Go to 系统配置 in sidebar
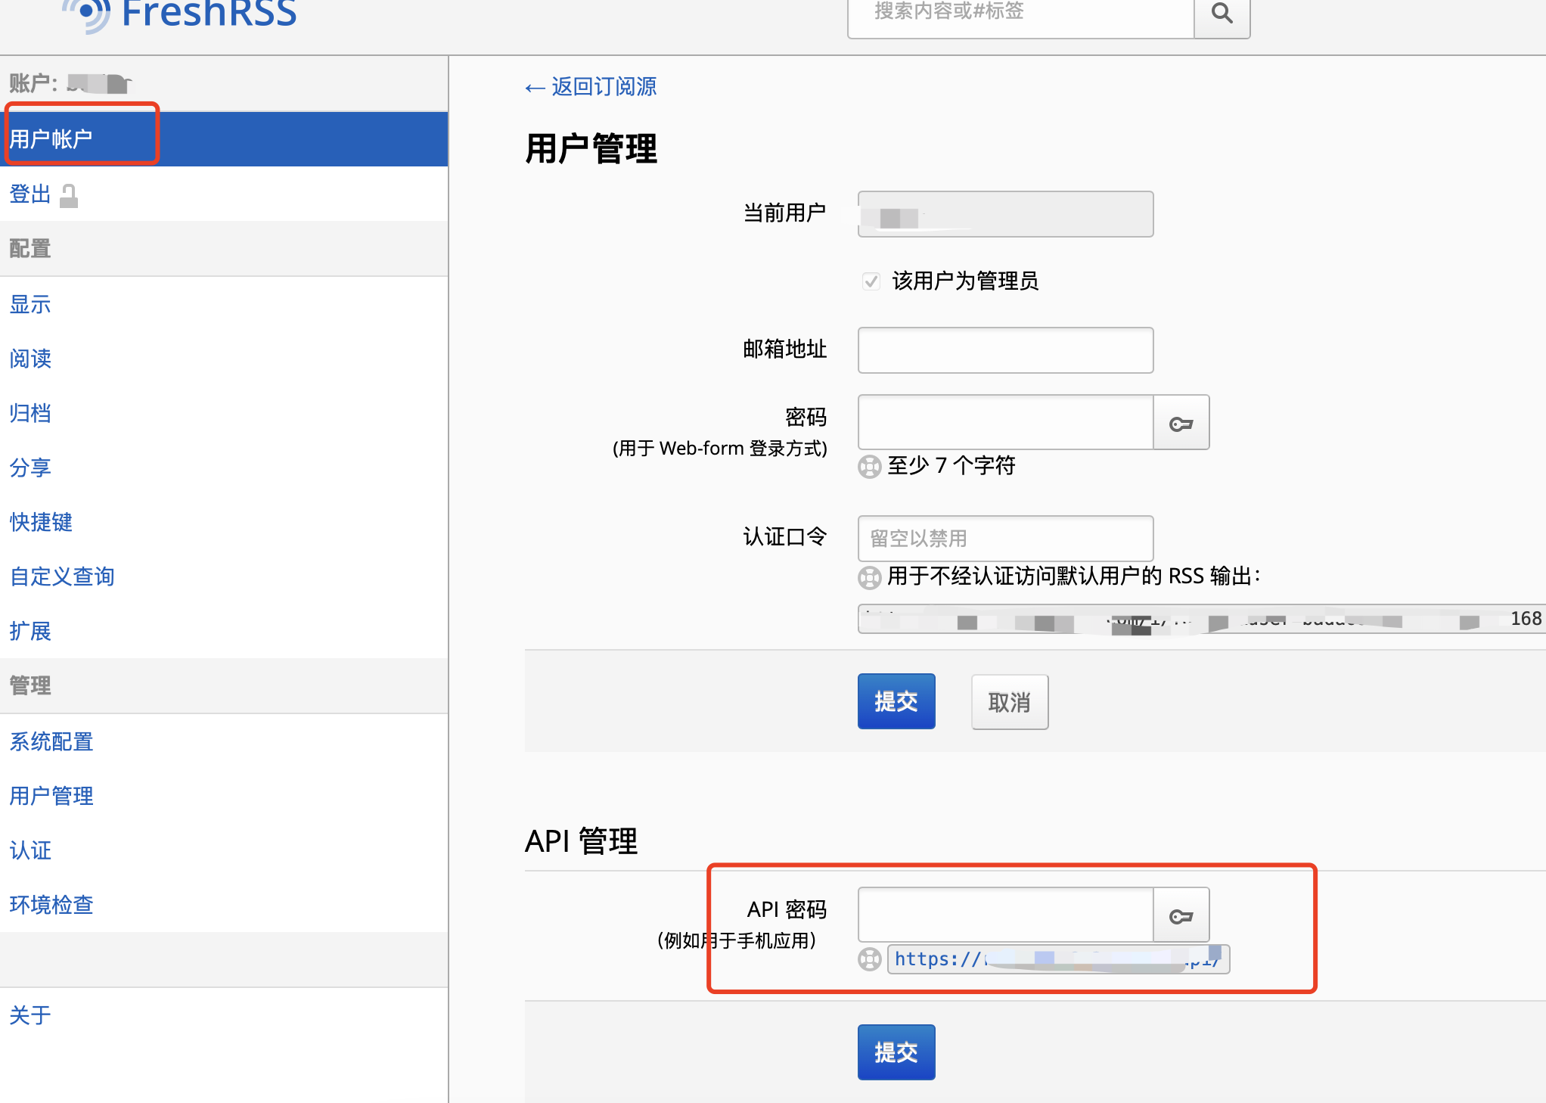The image size is (1546, 1103). click(51, 741)
